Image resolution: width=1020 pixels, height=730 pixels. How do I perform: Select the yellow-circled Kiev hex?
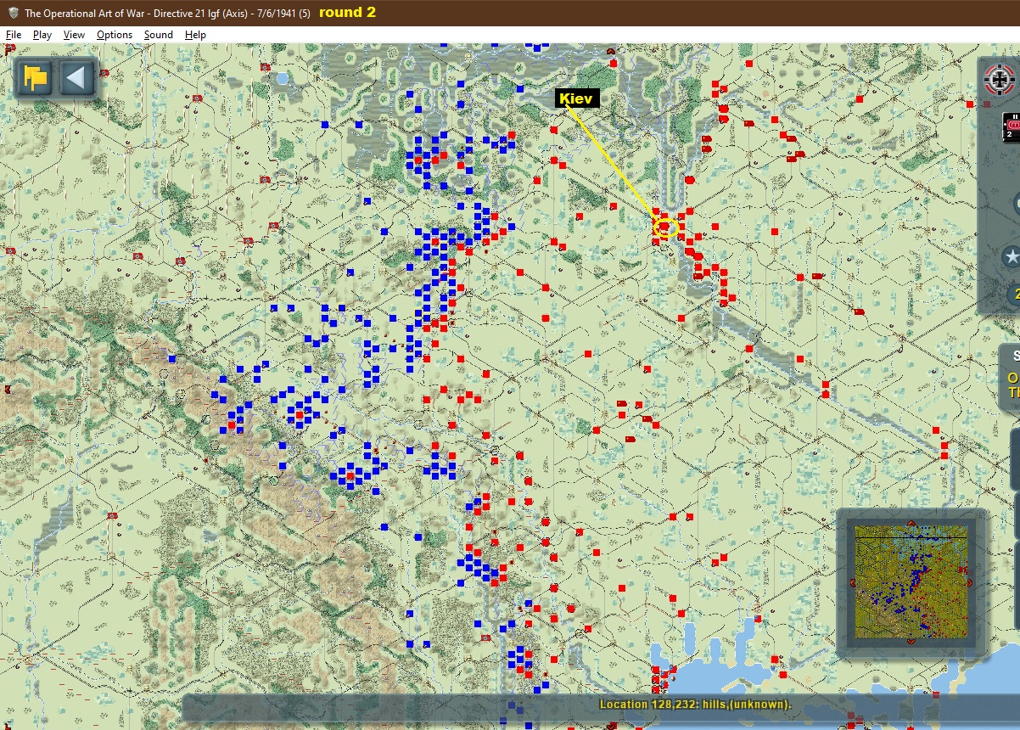665,227
